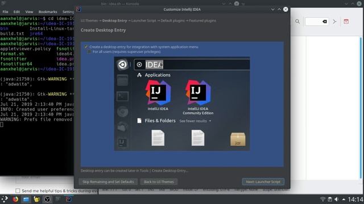Viewport: 364px width, 204px height.
Task: Go Back to UI Themes
Action: (x=159, y=182)
